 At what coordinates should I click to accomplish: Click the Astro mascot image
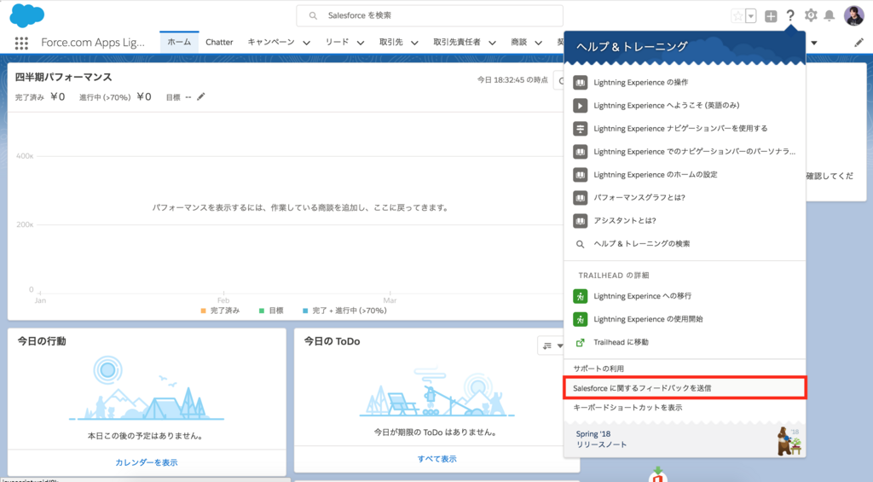789,441
